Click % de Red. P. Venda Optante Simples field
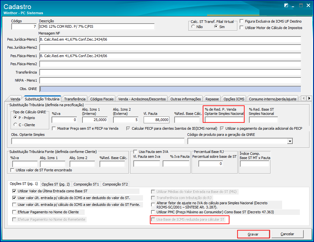The image size is (314, 242). (224, 120)
